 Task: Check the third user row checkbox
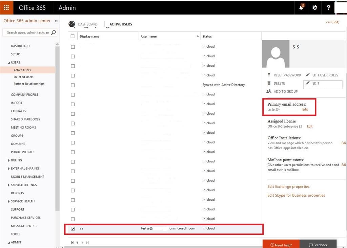pyautogui.click(x=73, y=66)
